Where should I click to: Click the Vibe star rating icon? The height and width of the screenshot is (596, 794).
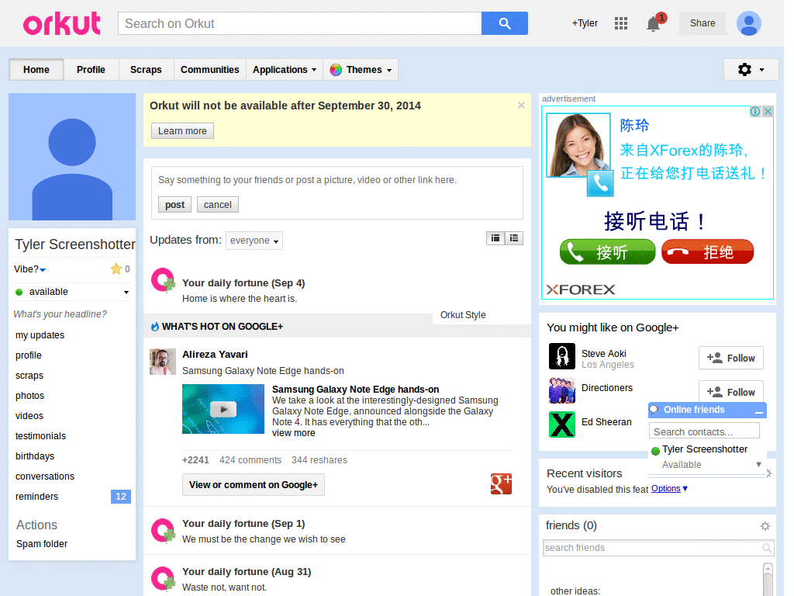point(116,269)
